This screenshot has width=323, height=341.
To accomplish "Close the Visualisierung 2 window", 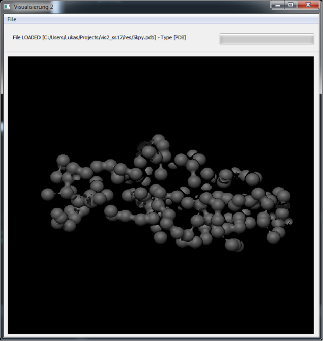I will point(308,5).
